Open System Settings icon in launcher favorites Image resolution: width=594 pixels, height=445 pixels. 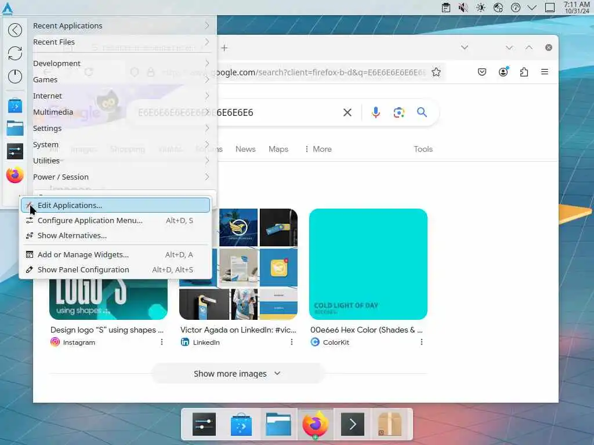(15, 152)
